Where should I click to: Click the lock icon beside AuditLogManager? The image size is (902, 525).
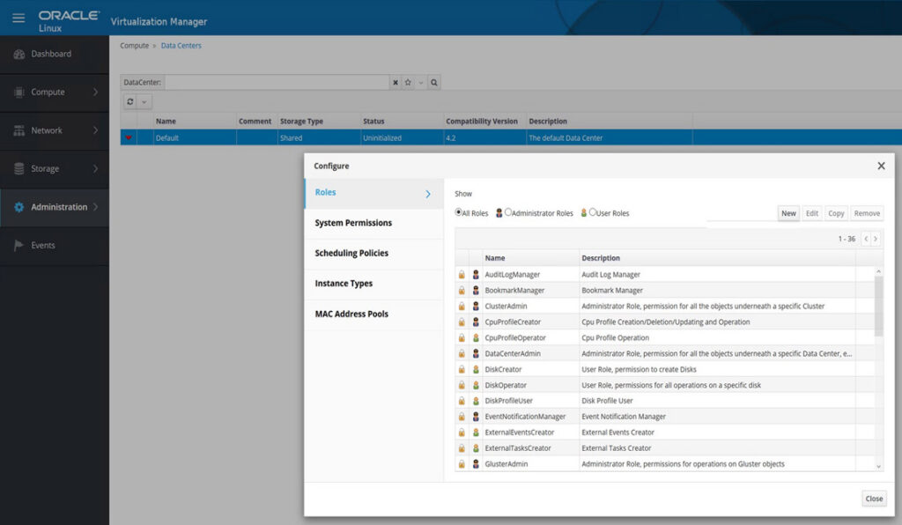click(462, 275)
